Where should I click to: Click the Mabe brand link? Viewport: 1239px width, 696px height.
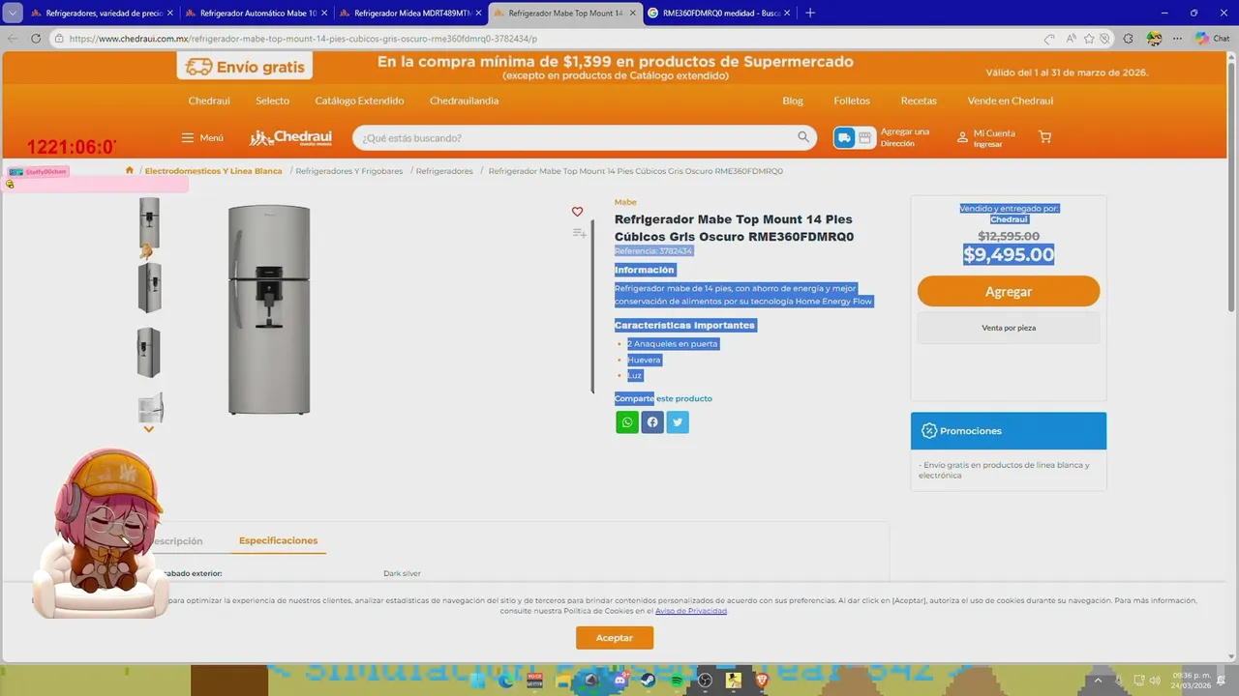pyautogui.click(x=625, y=202)
